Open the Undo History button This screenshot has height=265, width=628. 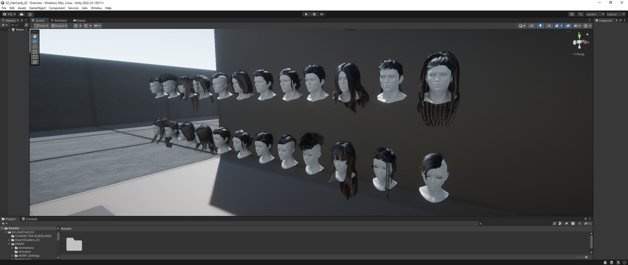point(571,14)
